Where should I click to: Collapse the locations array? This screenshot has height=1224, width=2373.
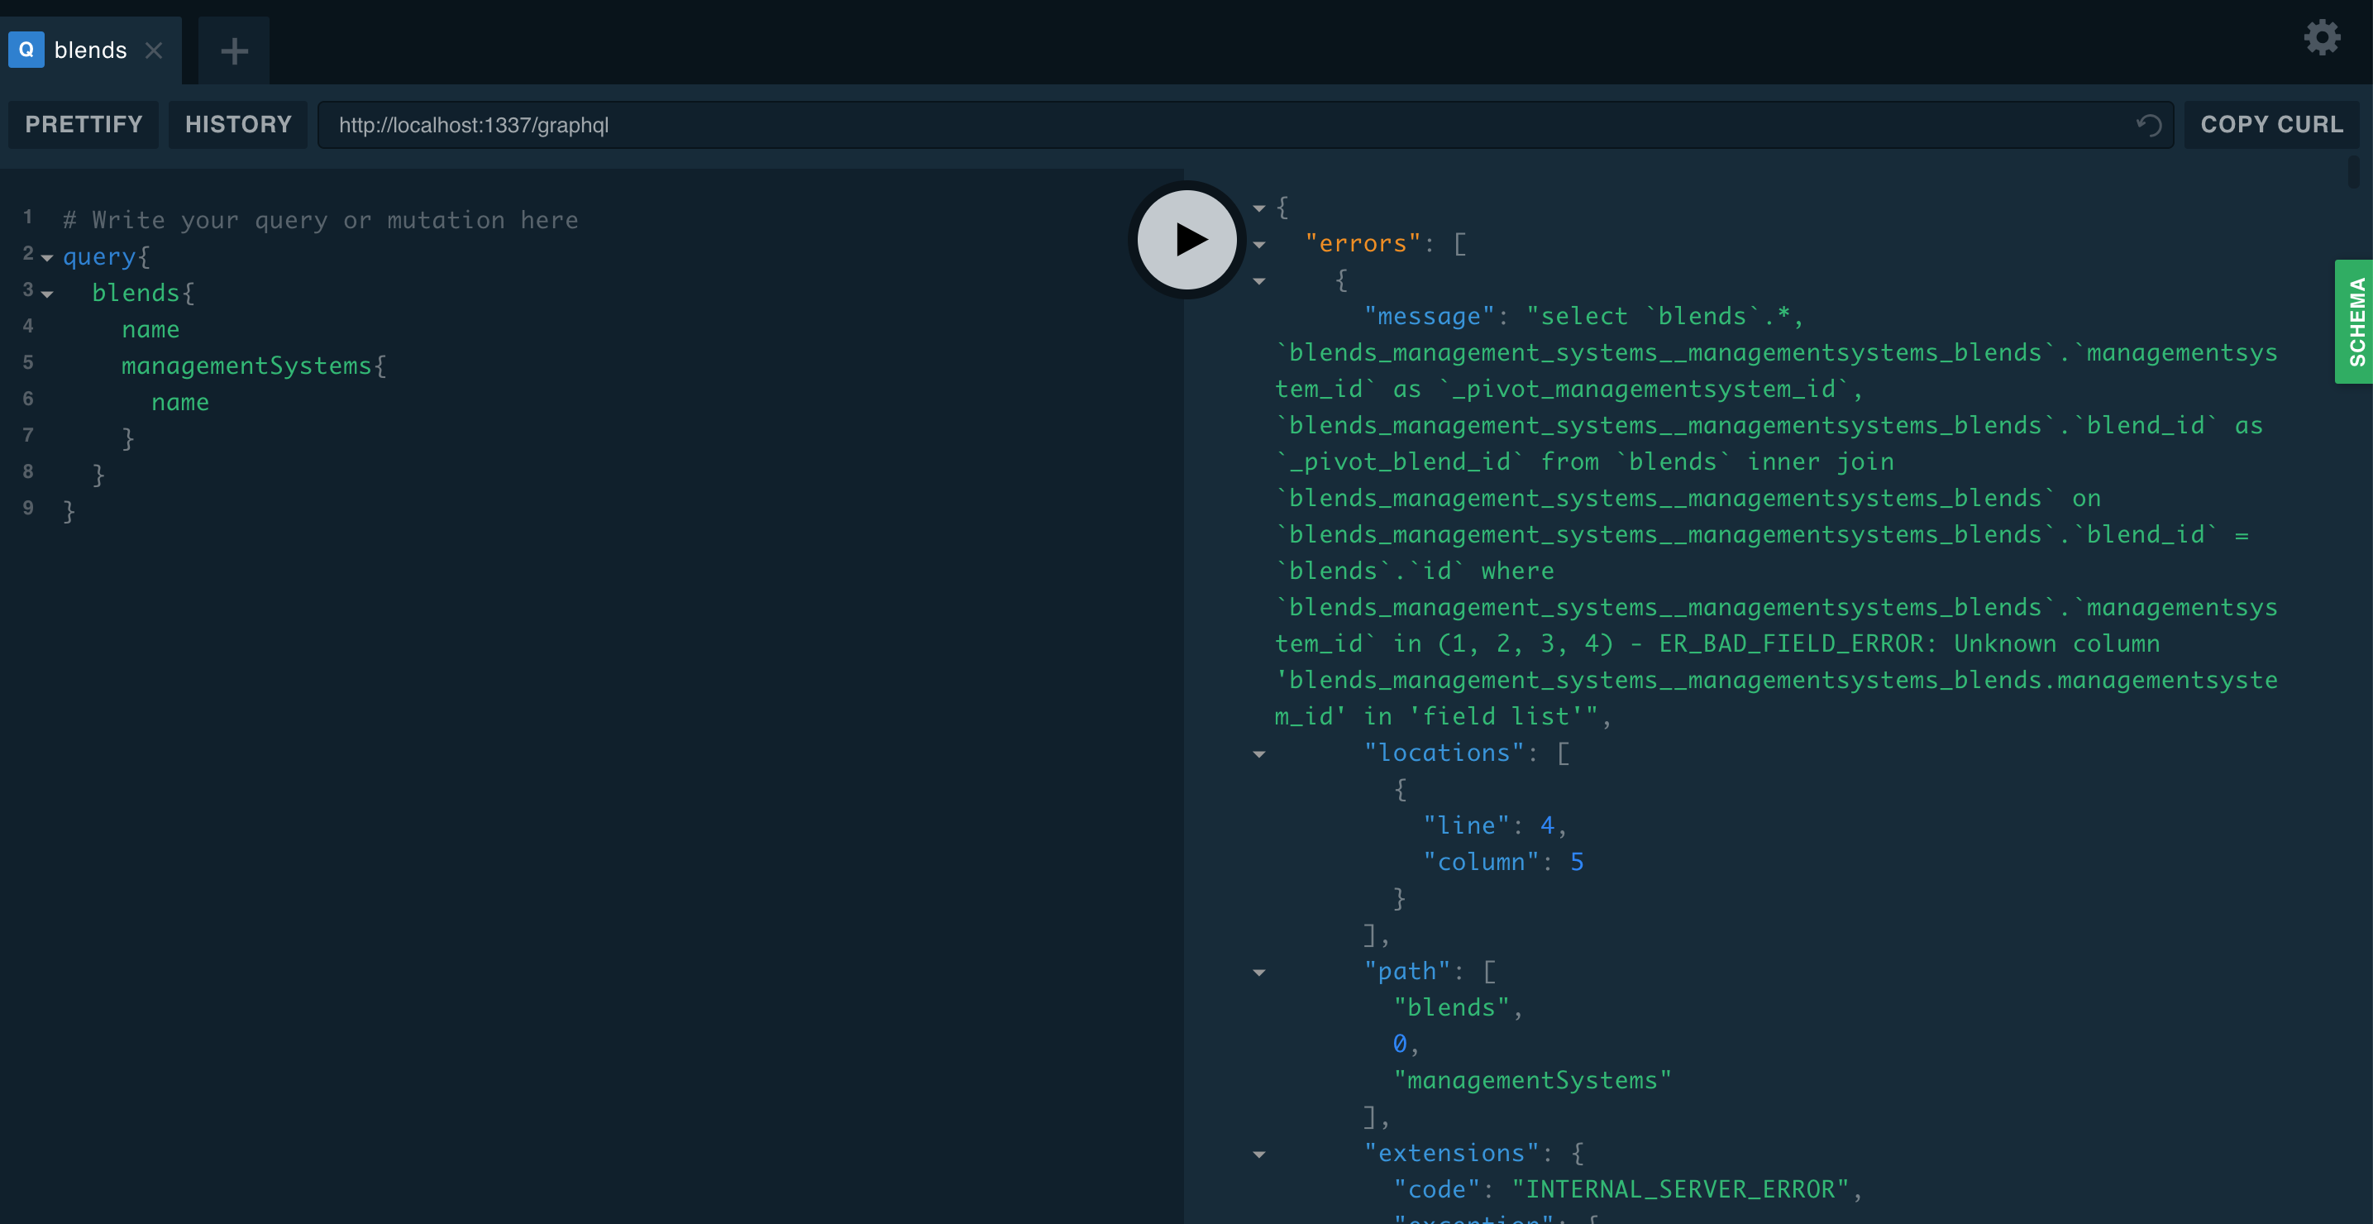coord(1258,753)
